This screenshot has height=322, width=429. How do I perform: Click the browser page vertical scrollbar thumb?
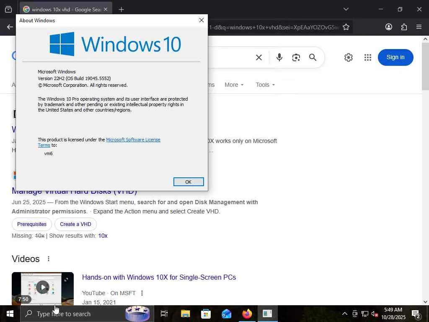pos(426,67)
